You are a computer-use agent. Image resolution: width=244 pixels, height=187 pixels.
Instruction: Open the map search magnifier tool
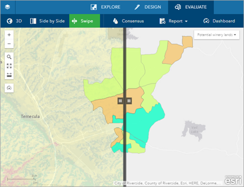coord(9,57)
